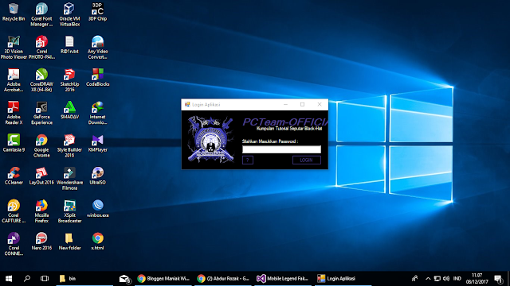Select 3D Vision Photo Viewer icon
This screenshot has width=510, height=286.
pos(14,48)
